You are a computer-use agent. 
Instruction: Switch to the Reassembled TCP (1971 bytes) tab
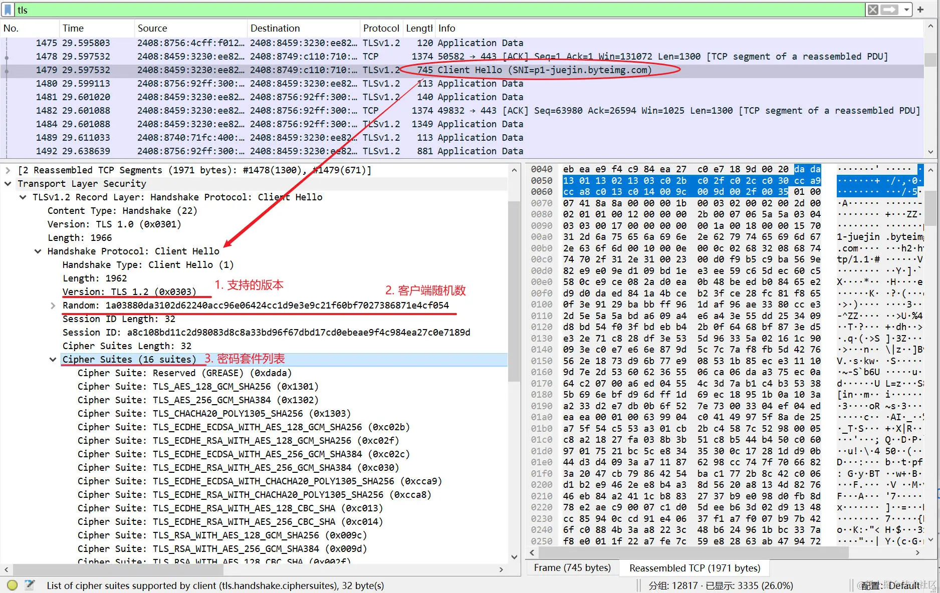(694, 568)
